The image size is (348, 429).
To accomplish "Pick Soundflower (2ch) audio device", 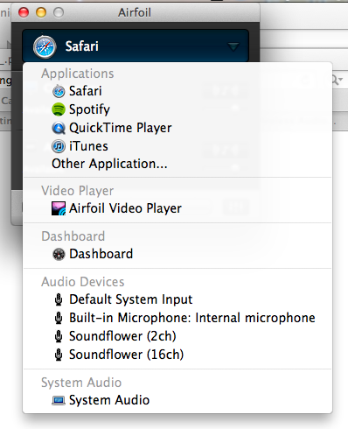I will tap(177, 336).
